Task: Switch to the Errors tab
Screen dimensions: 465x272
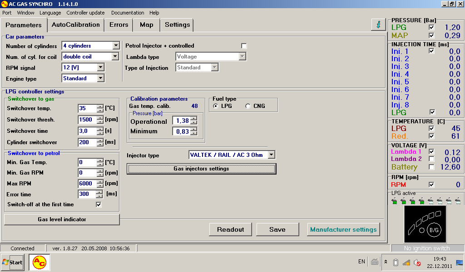Action: point(119,25)
